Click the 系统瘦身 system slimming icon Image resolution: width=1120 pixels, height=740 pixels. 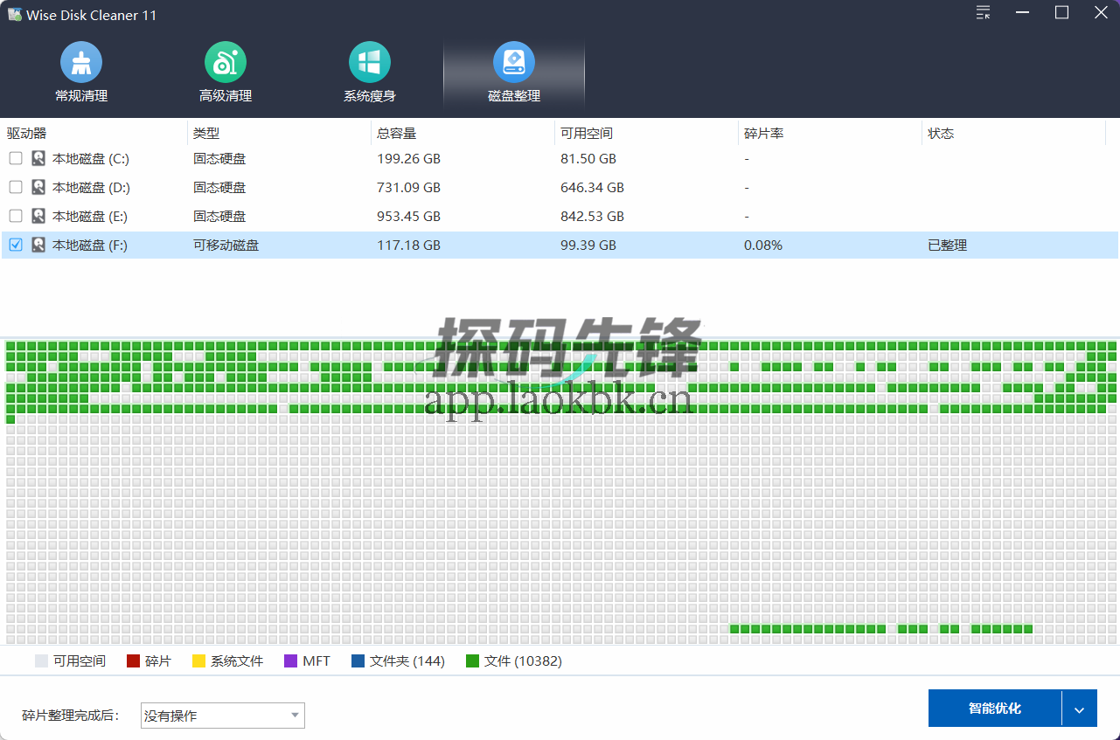(369, 62)
